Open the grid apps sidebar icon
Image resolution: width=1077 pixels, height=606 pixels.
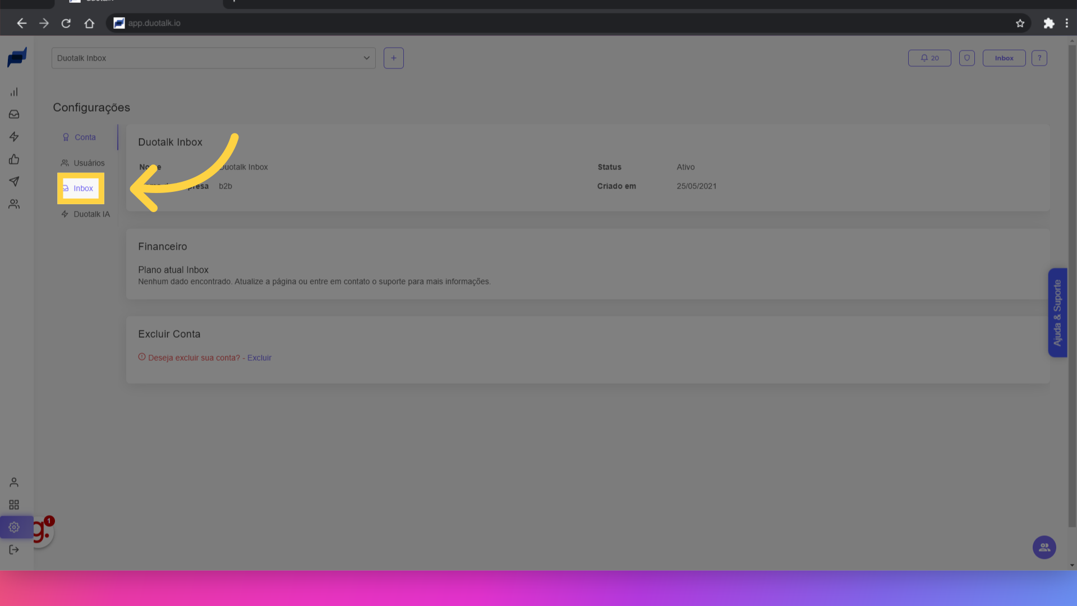(14, 505)
